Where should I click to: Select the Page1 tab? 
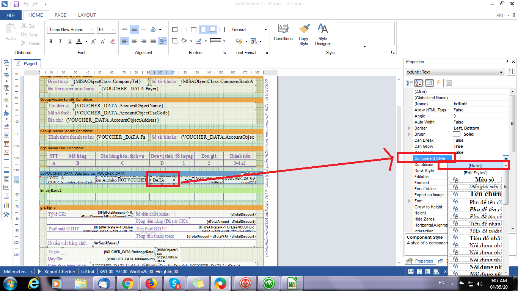(x=27, y=64)
